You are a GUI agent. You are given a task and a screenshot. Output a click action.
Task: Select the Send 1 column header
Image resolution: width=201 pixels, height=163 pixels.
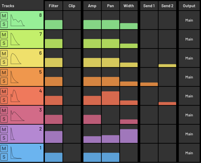[149, 6]
